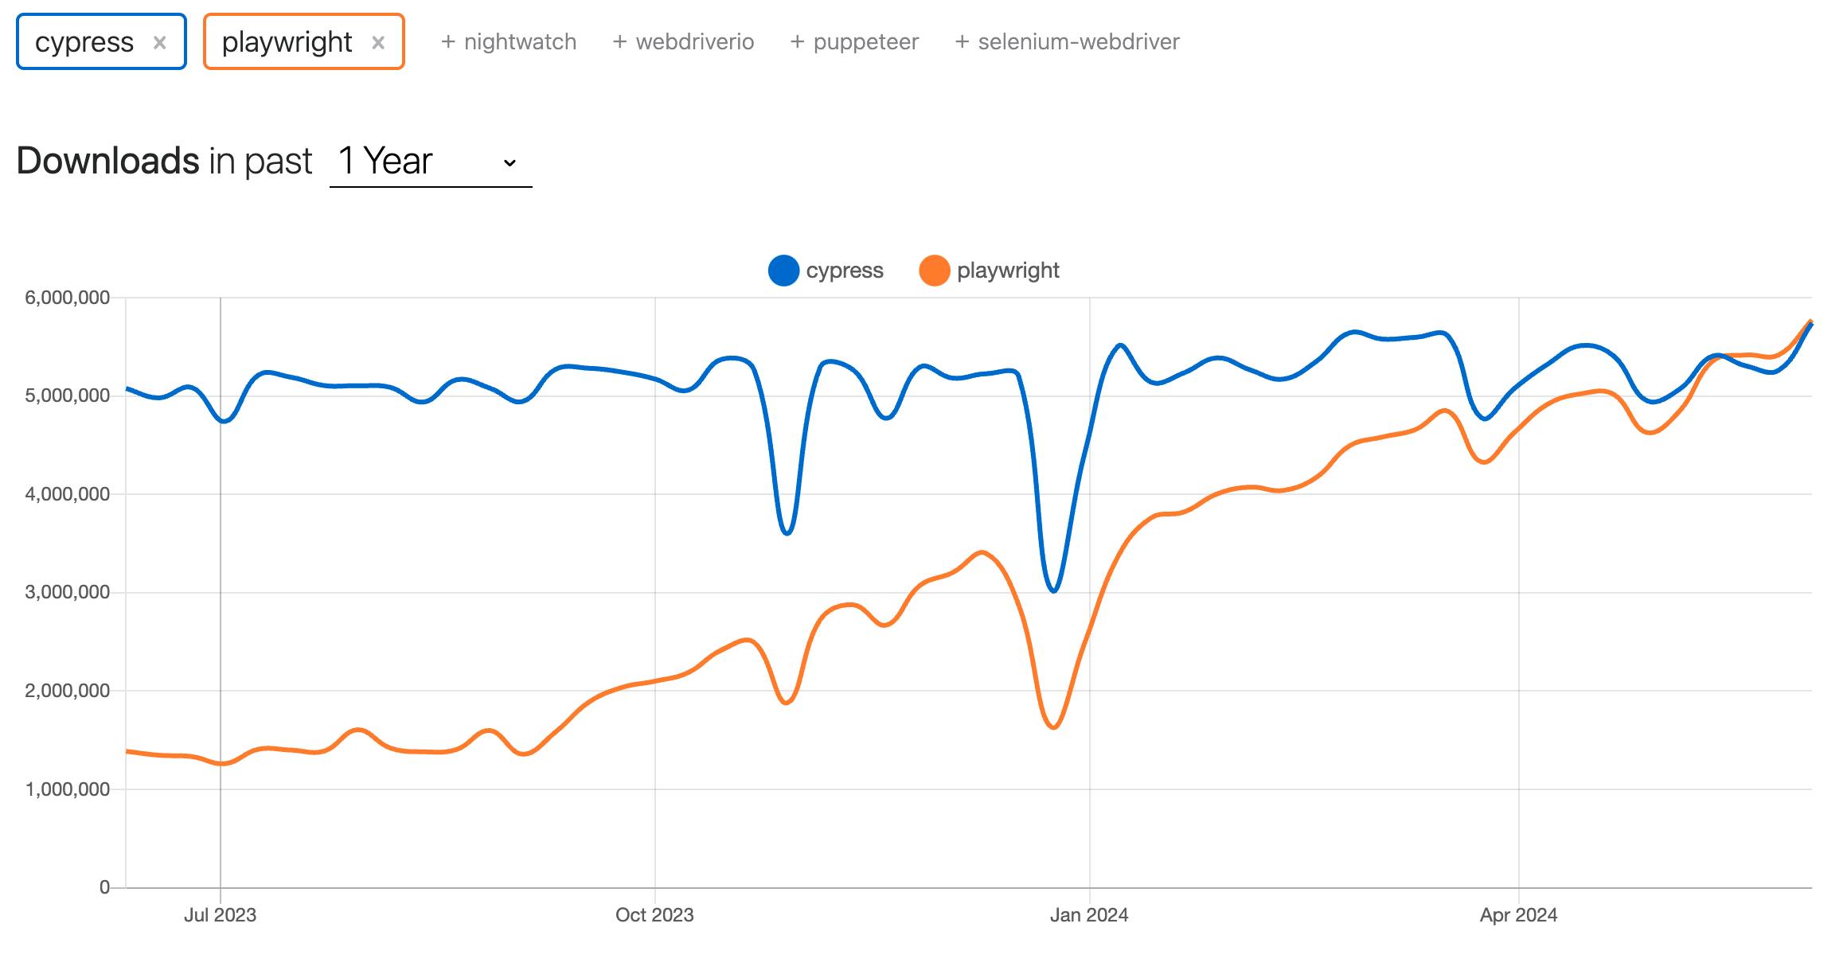Remove the playwright package tag
1847x978 pixels.
click(378, 43)
